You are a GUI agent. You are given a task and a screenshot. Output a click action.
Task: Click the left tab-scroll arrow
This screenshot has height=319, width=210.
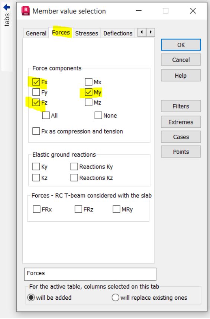142,32
